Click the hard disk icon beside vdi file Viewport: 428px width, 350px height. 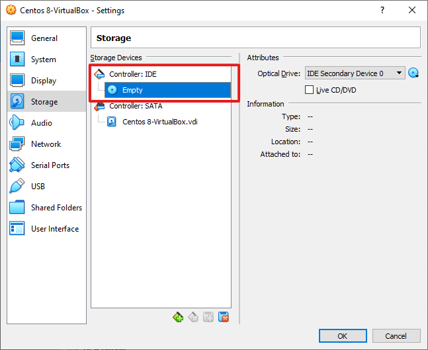(x=112, y=122)
